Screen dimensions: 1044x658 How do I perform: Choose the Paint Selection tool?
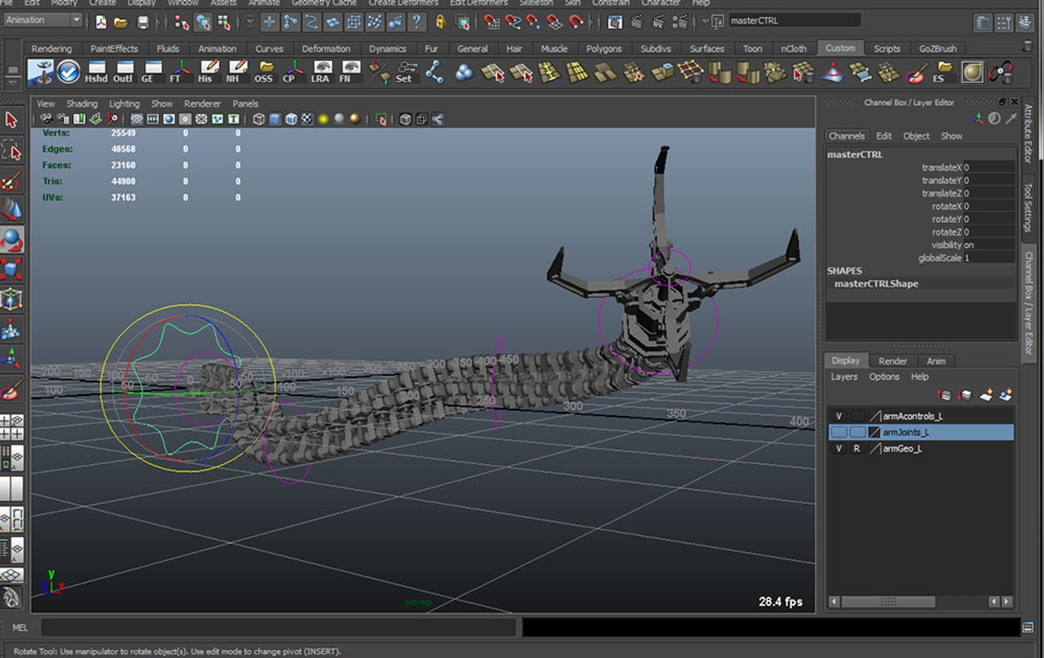click(12, 181)
